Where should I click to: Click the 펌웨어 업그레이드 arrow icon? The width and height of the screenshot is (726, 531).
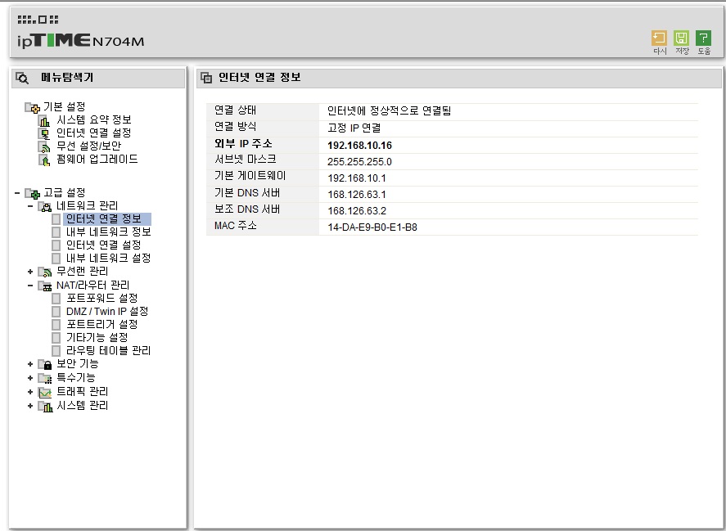(x=44, y=160)
